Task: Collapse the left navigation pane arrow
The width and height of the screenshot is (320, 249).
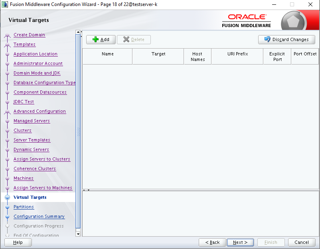Action: point(82,32)
